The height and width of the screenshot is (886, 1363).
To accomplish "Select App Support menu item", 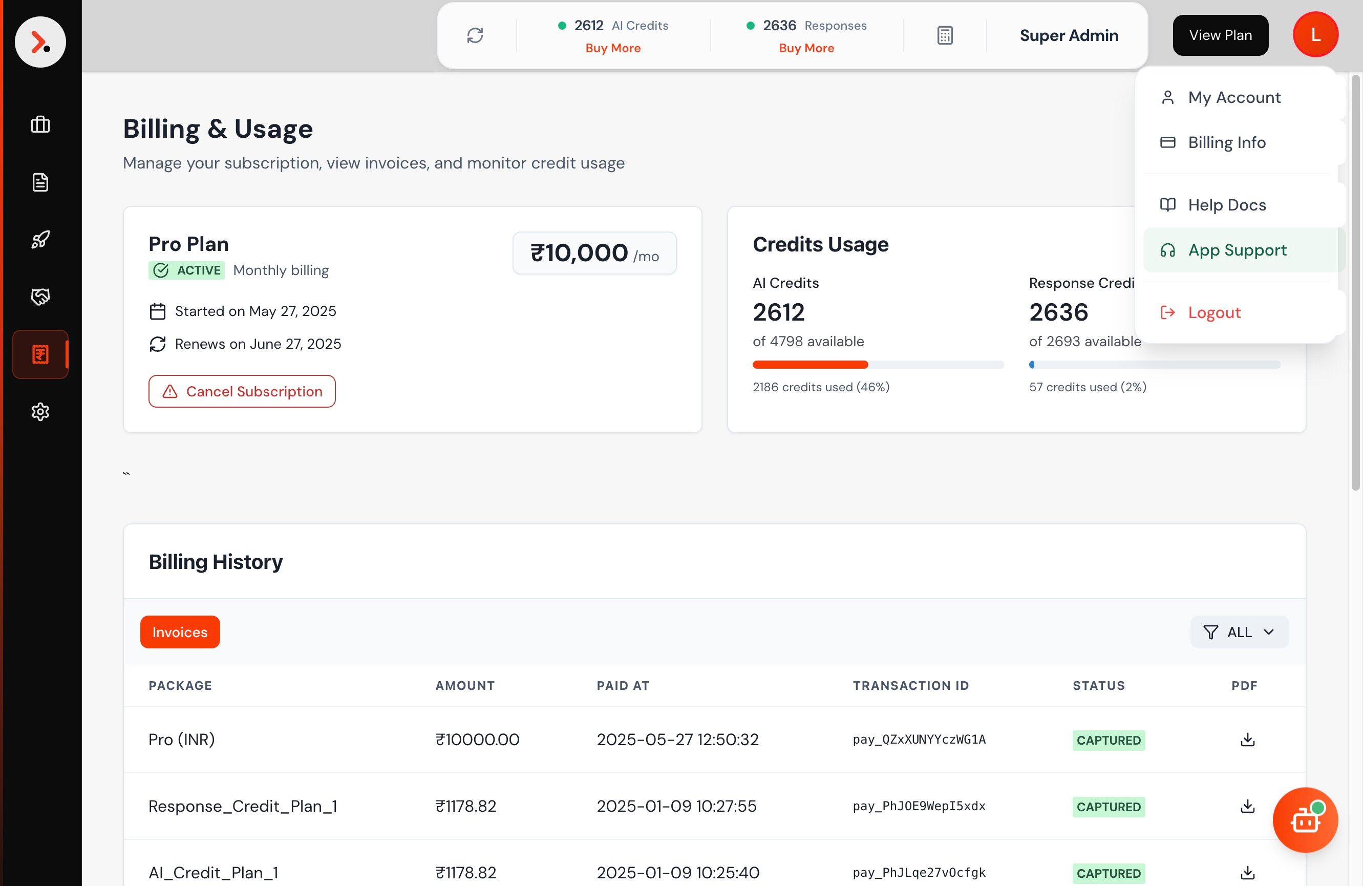I will tap(1237, 250).
